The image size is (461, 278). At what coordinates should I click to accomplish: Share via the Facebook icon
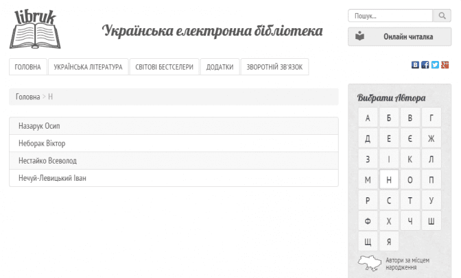pos(425,65)
